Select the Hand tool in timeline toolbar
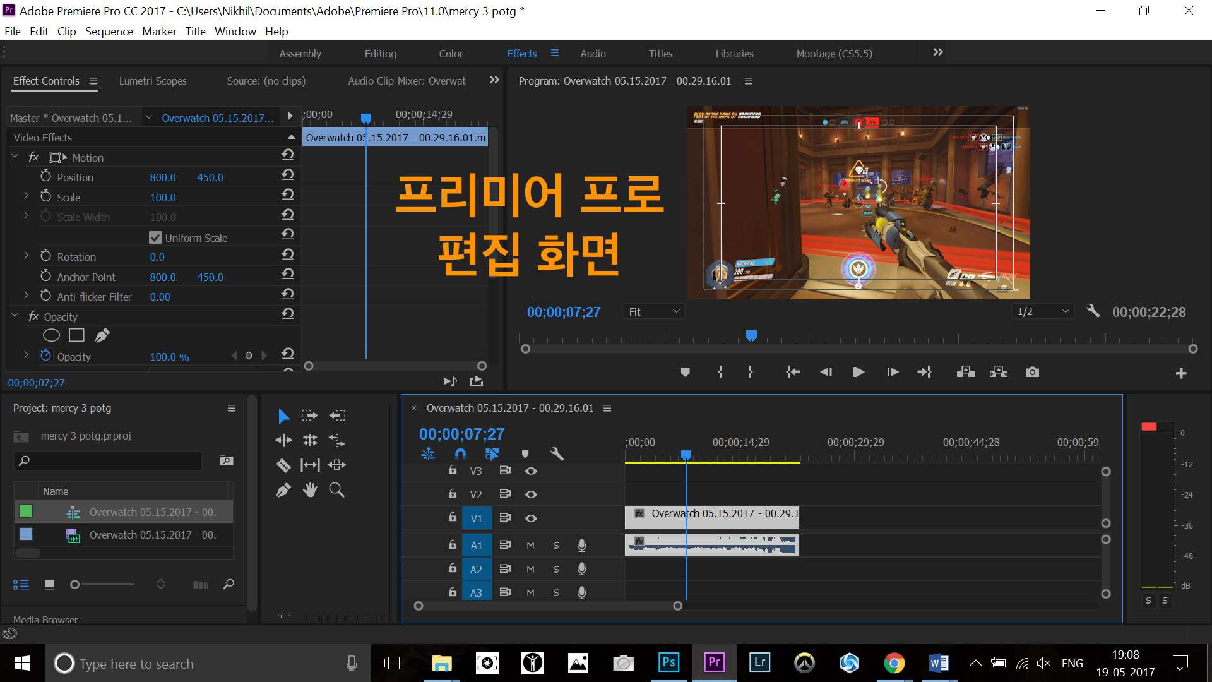Screen dimensions: 1212x682 tap(310, 489)
